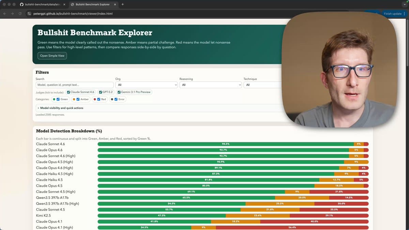Open the tab search chevron in title bar
This screenshot has width=409, height=230.
point(404,4)
